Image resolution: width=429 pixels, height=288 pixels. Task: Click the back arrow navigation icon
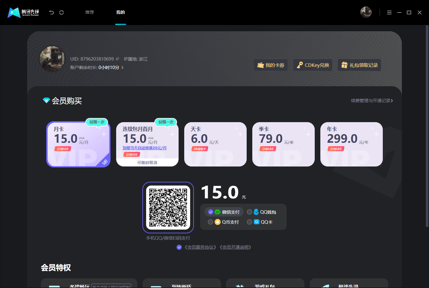(x=51, y=12)
